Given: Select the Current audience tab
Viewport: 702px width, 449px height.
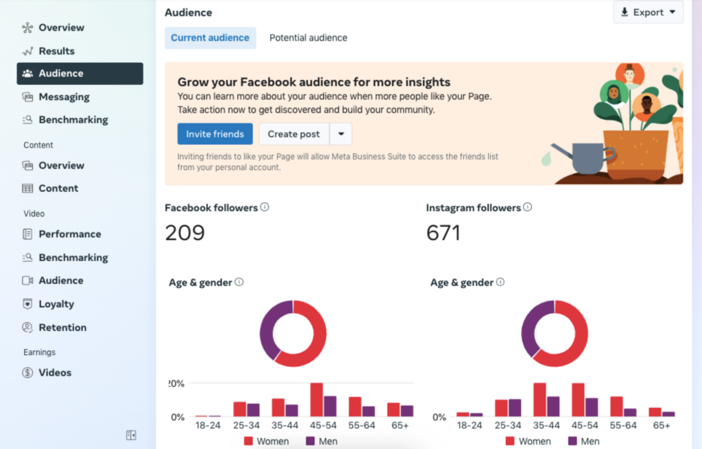Looking at the screenshot, I should [x=210, y=38].
